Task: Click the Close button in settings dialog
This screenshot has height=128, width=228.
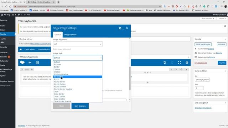Action: pos(62,106)
